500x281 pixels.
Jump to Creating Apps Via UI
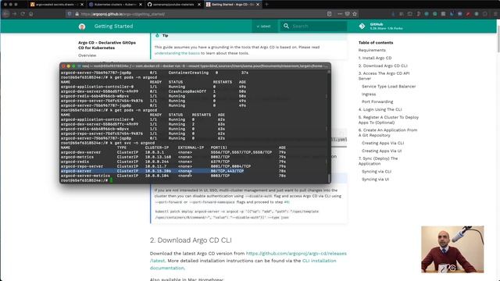[x=382, y=151]
